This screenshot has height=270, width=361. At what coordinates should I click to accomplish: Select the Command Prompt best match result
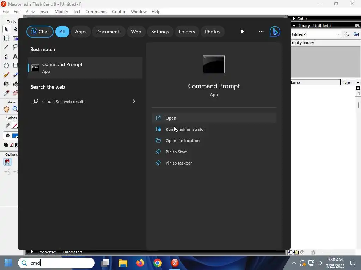[x=85, y=68]
